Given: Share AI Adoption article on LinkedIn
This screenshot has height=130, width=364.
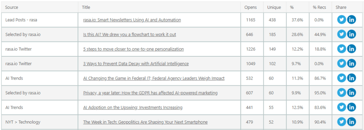Looking at the screenshot, I should 352,107.
